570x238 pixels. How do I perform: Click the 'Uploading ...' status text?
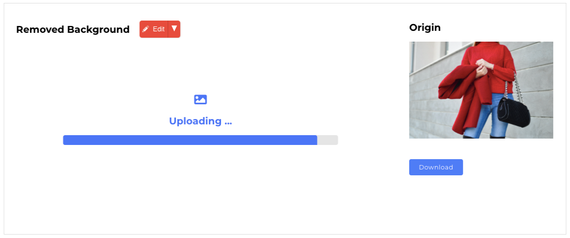click(x=200, y=121)
